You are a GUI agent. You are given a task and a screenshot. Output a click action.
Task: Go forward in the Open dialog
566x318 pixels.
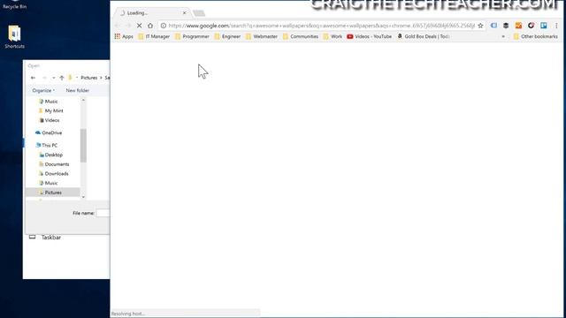coord(44,78)
